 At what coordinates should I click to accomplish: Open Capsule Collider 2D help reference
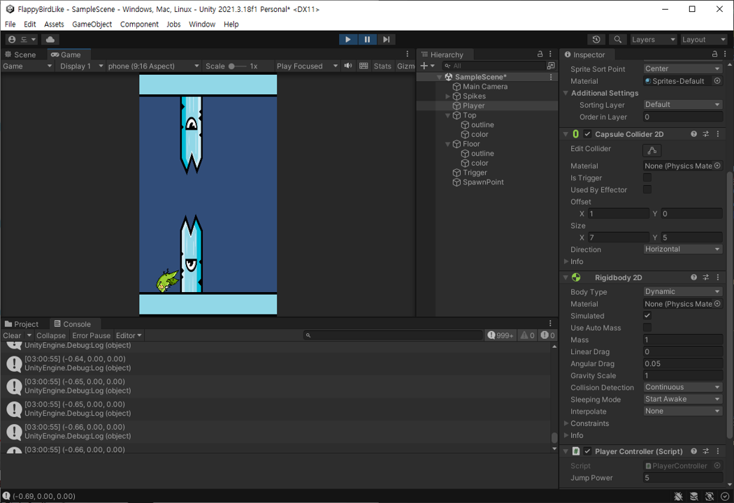(x=693, y=134)
